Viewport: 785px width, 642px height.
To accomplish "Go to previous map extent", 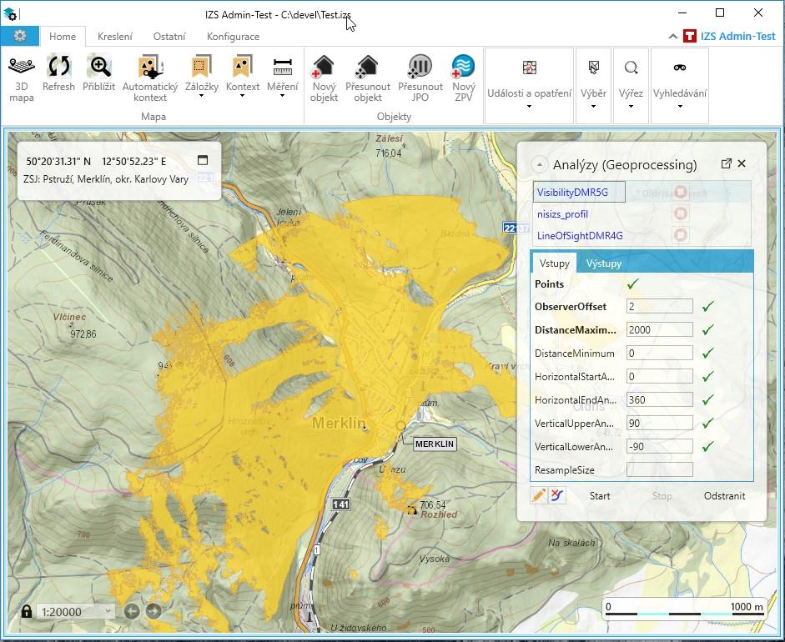I will pyautogui.click(x=132, y=611).
